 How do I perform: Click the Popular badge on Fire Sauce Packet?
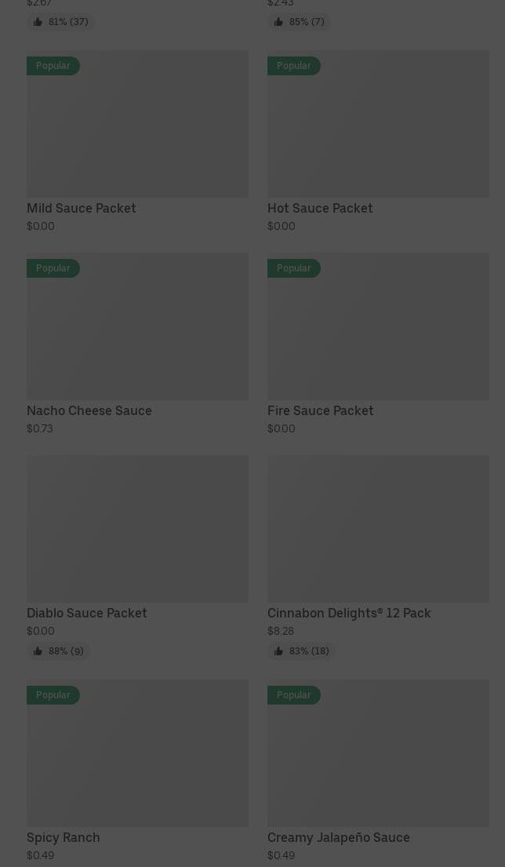click(294, 268)
